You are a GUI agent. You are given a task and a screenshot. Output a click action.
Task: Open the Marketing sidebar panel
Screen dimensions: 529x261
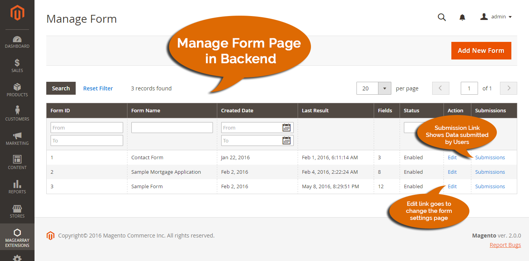point(17,139)
